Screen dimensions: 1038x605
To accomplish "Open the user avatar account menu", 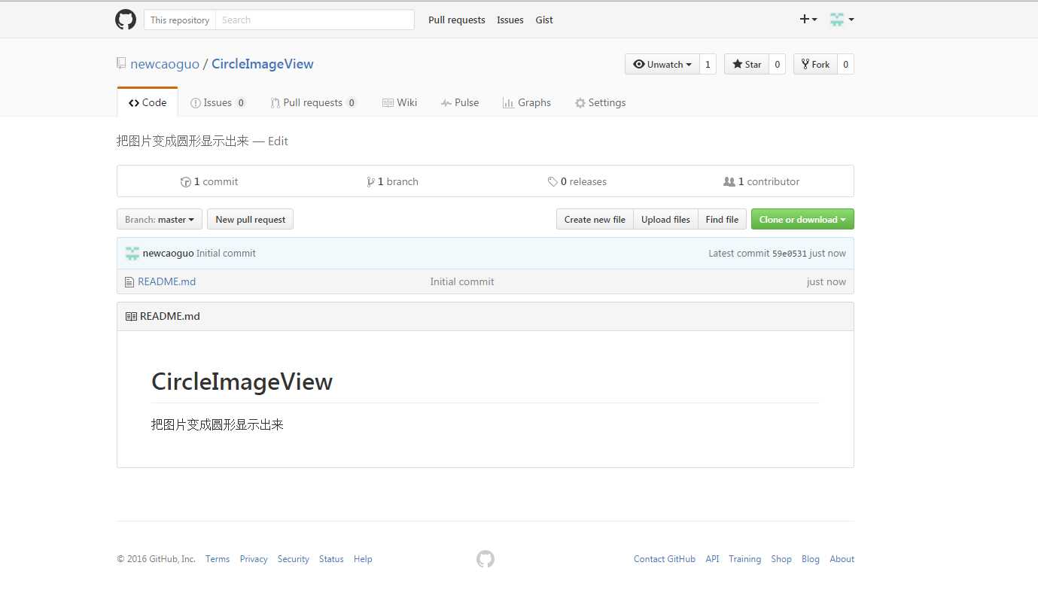I will (842, 20).
